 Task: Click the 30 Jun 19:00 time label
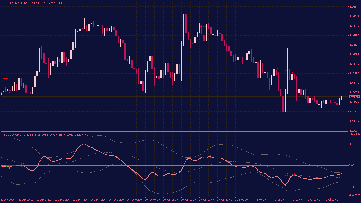tap(206, 200)
